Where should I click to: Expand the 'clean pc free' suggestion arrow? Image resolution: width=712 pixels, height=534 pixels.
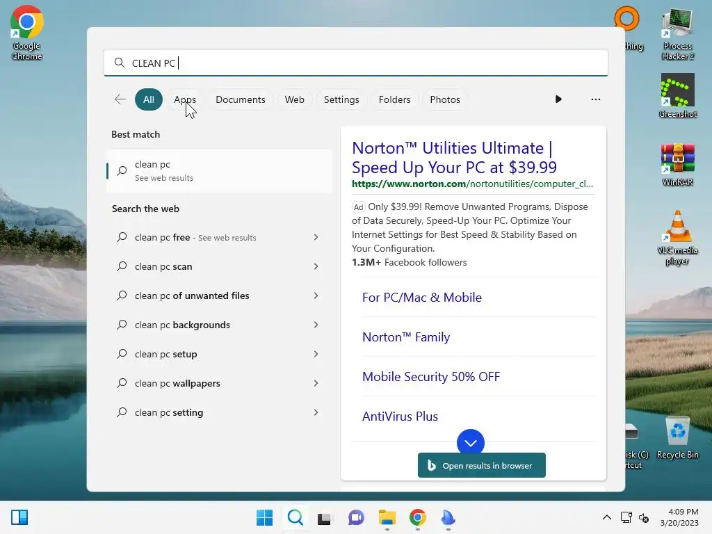coord(316,237)
